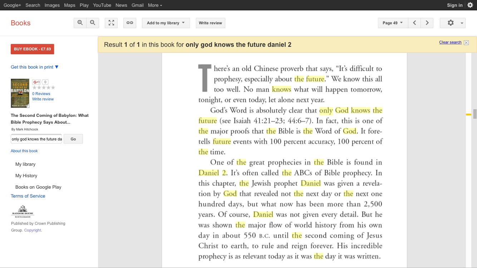Open My History
This screenshot has width=477, height=268.
(26, 176)
